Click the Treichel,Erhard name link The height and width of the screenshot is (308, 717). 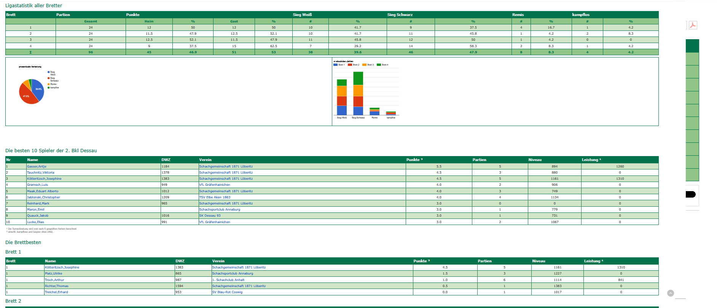point(56,292)
